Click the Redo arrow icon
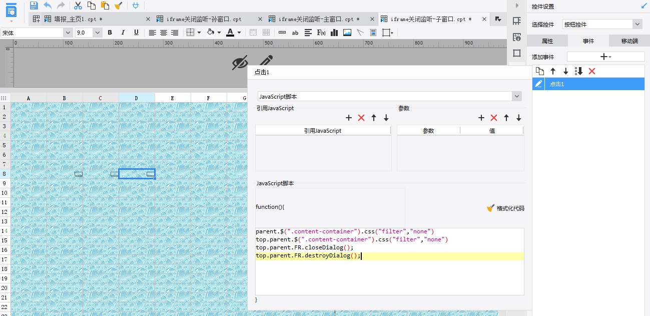Viewport: 650px width, 316px height. pos(61,6)
